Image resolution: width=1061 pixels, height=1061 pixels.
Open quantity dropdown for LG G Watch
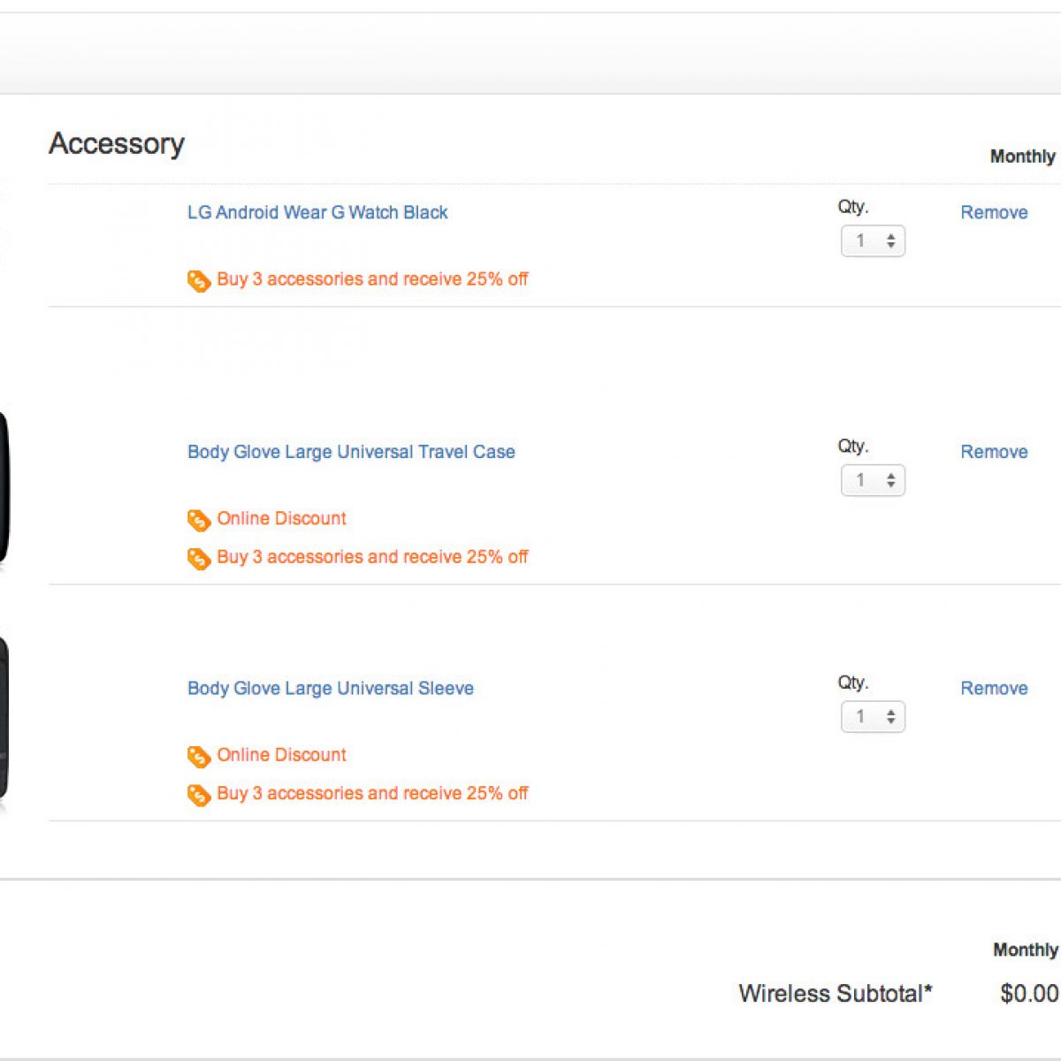tap(873, 241)
